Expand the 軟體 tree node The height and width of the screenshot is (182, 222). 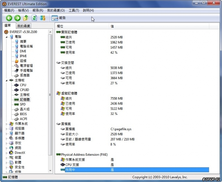pyautogui.click(x=7, y=163)
